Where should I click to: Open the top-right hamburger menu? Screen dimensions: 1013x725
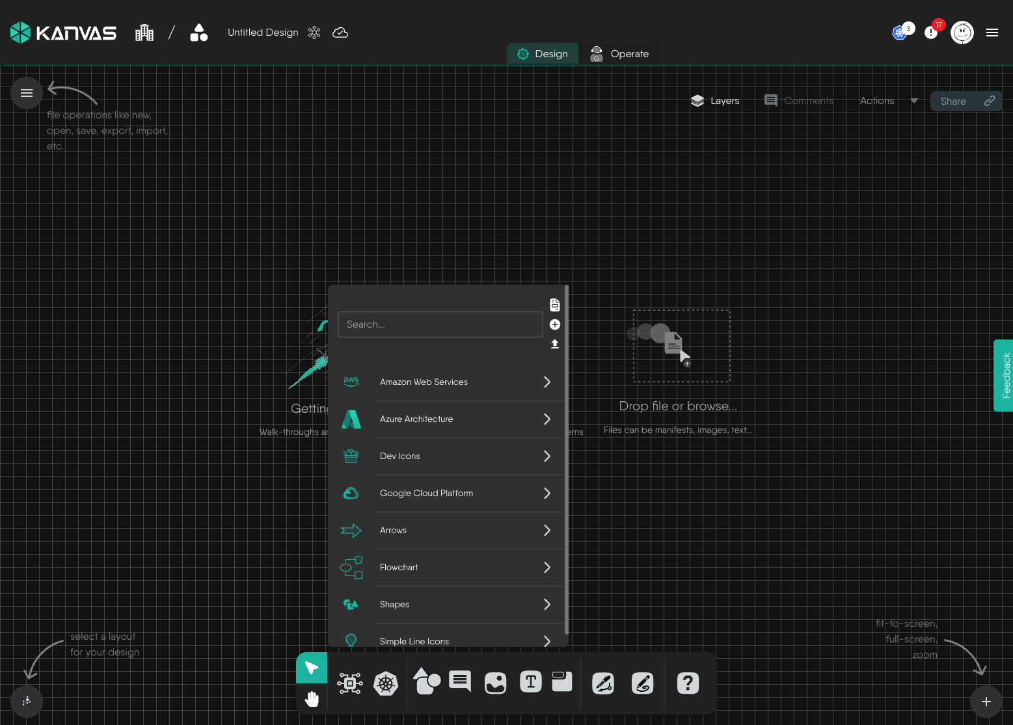pos(992,33)
